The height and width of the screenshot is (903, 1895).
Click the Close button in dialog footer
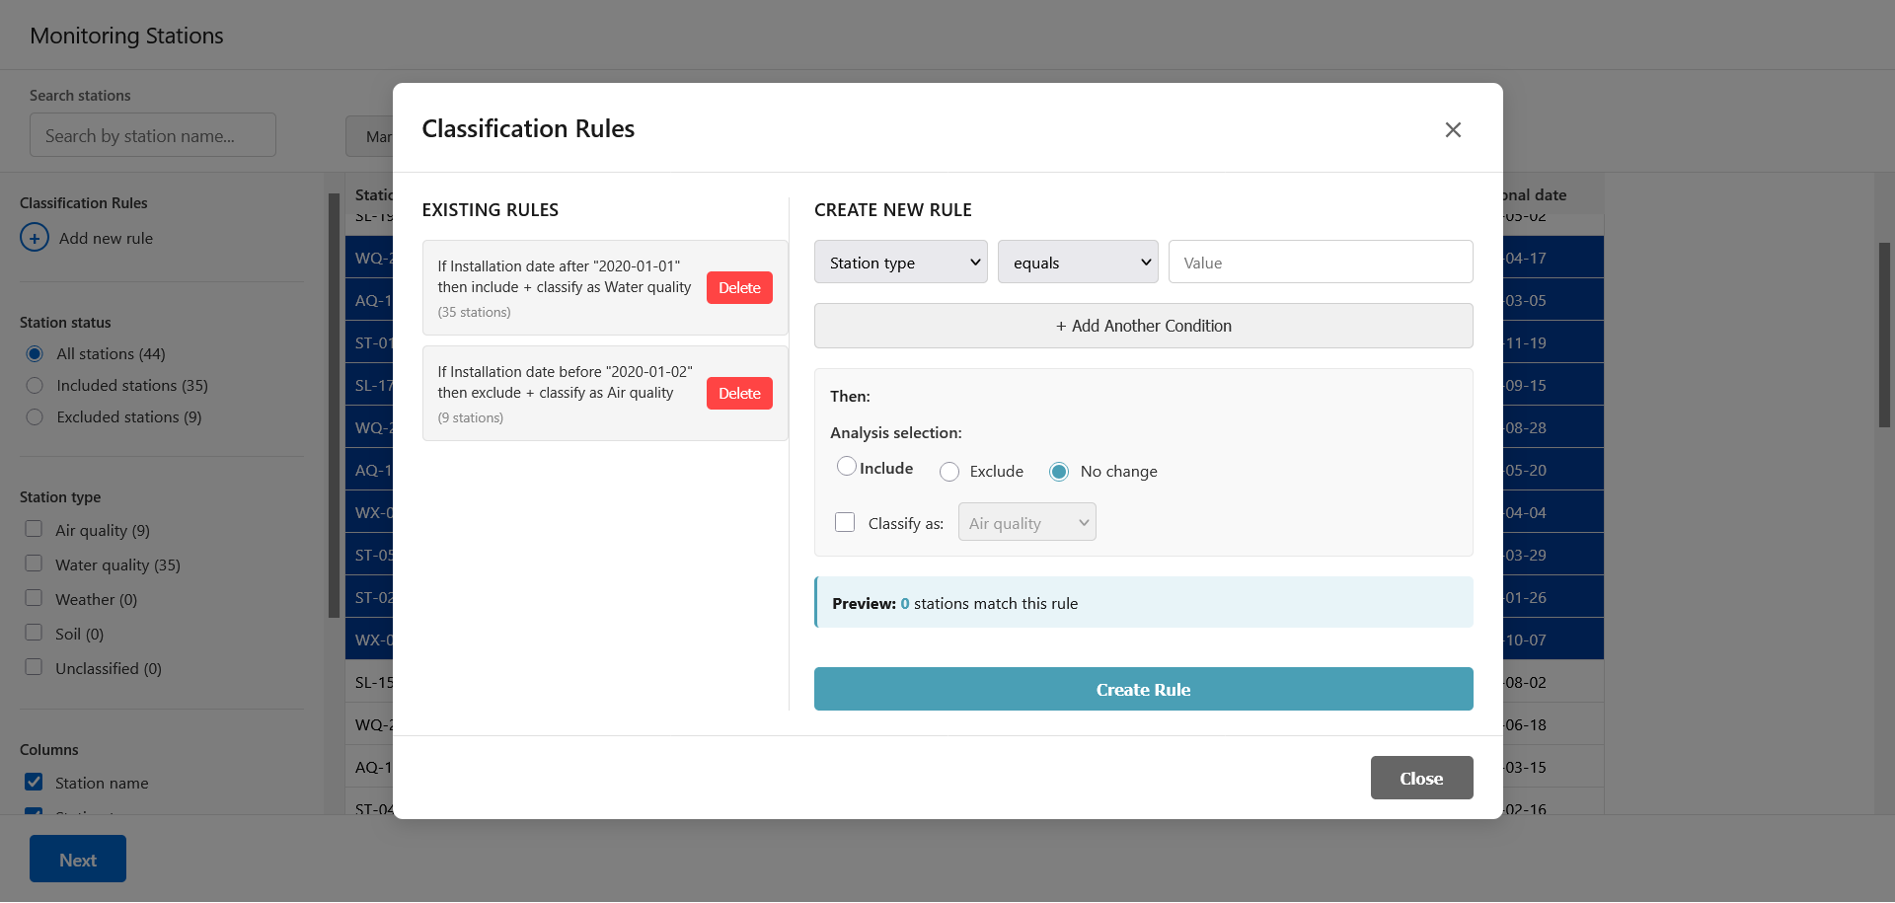point(1421,779)
